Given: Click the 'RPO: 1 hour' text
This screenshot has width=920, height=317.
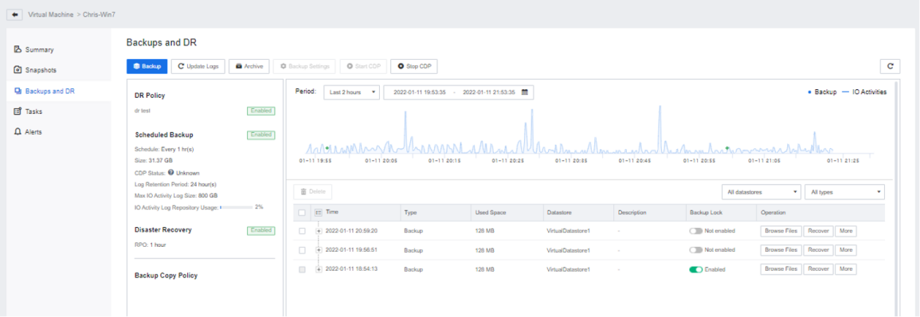Looking at the screenshot, I should [x=151, y=245].
